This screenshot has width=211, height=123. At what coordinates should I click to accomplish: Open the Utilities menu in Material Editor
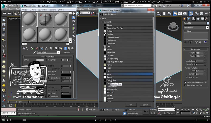[x=61, y=10]
